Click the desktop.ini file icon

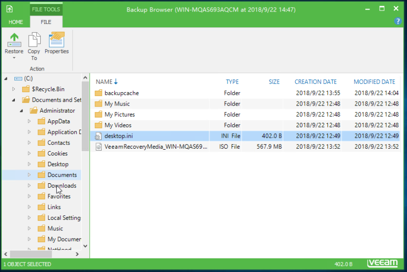[98, 136]
